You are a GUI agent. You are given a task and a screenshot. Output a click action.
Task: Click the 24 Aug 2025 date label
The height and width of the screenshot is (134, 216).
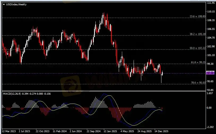(144, 131)
